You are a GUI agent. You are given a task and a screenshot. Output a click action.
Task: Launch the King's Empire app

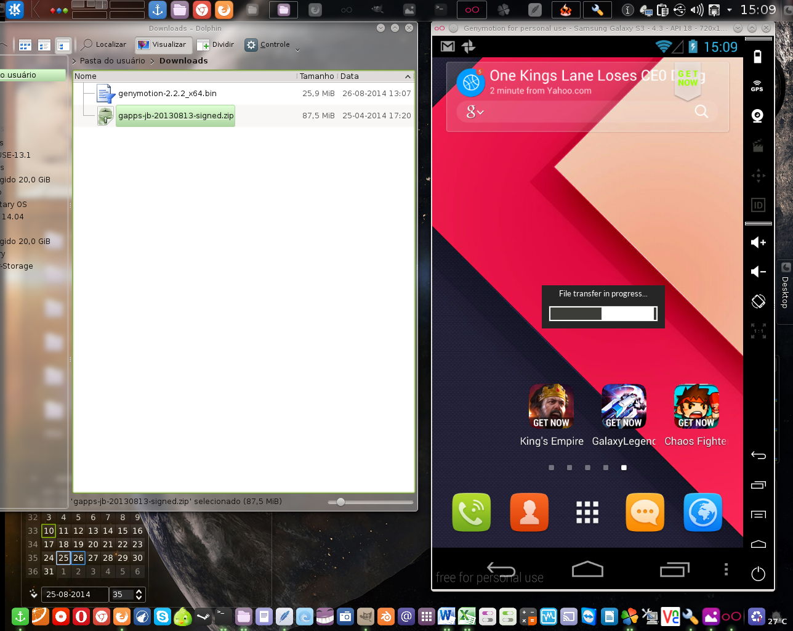[x=551, y=407]
